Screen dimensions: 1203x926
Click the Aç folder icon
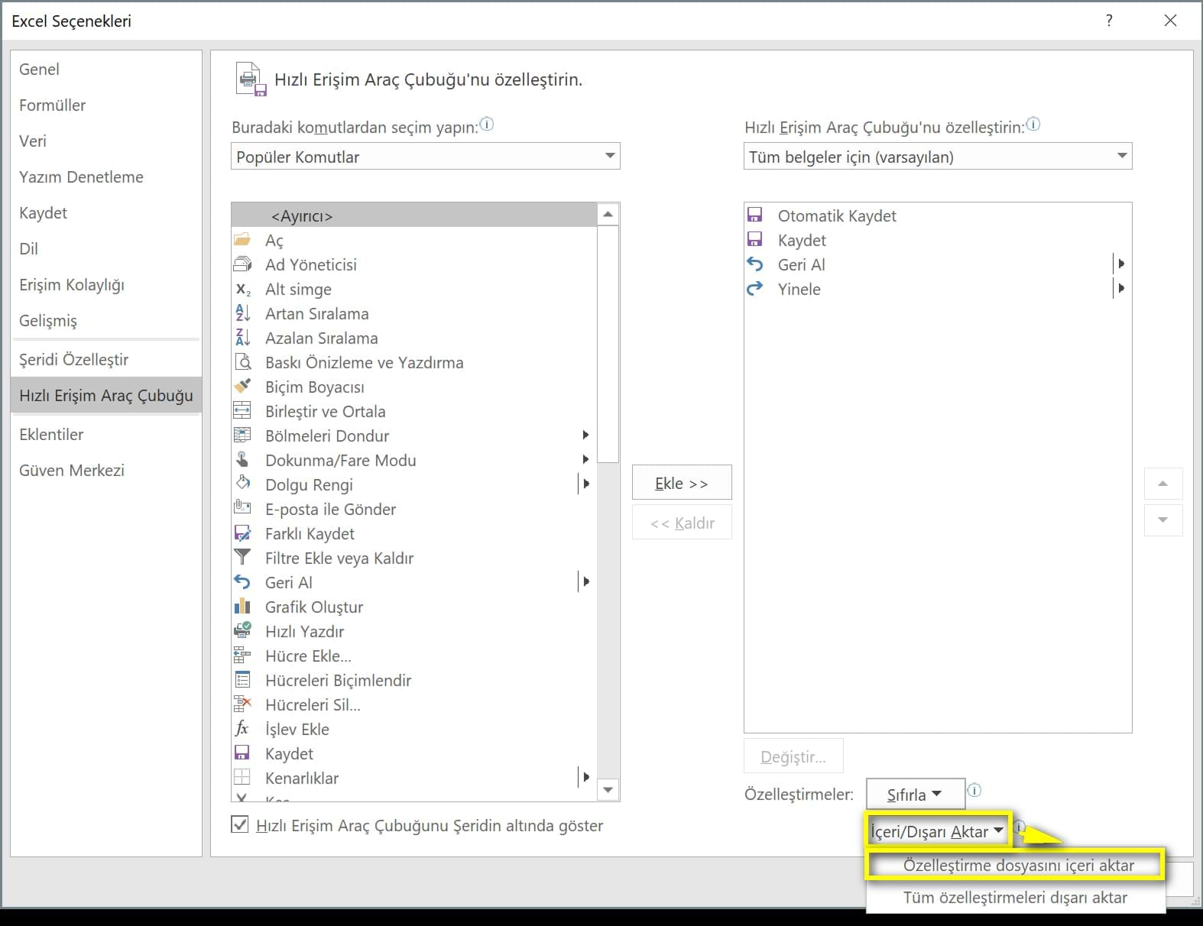click(242, 240)
